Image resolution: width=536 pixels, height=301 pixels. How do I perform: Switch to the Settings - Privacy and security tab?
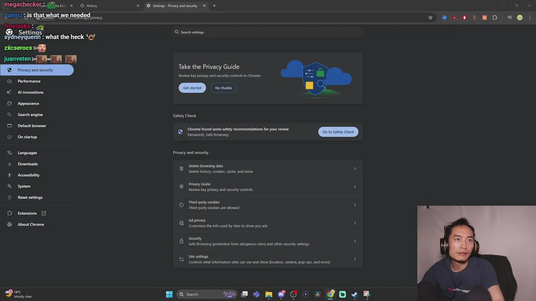pos(176,6)
